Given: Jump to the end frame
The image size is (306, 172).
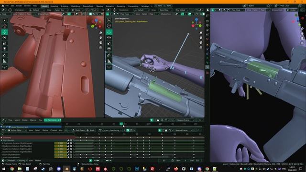Looking at the screenshot, I should 110,161.
